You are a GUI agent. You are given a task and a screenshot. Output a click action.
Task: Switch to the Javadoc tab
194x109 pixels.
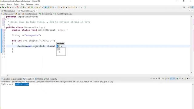click(x=5, y=79)
